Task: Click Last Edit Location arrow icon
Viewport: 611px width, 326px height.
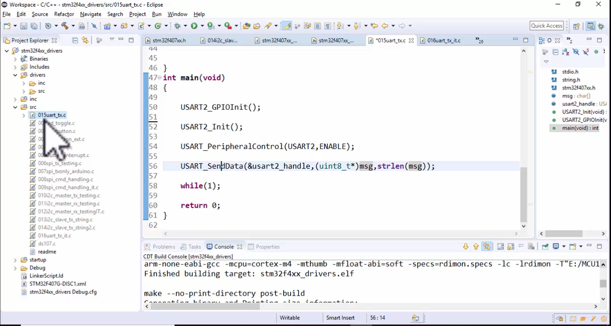Action: click(x=374, y=26)
